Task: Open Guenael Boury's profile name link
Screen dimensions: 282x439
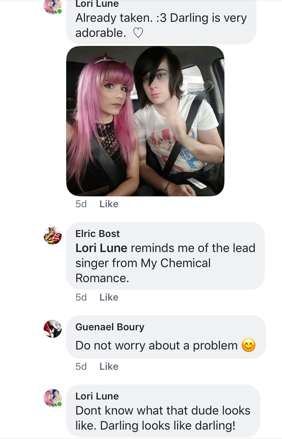Action: 110,327
